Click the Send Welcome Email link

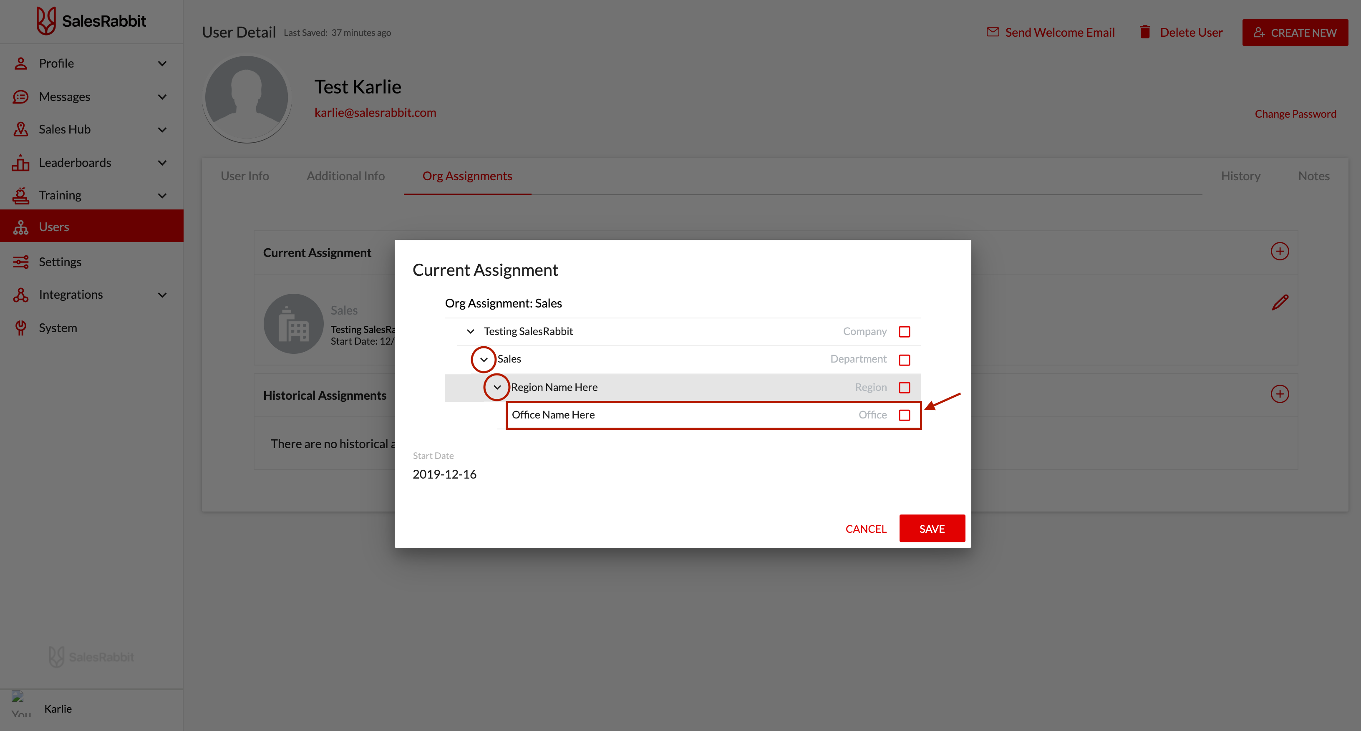point(1060,32)
